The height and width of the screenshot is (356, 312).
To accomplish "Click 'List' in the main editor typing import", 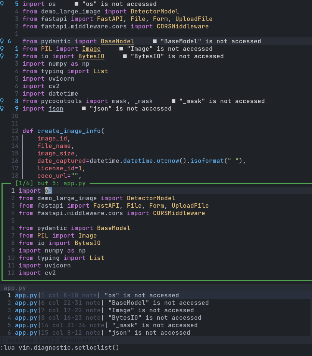I will [x=100, y=71].
